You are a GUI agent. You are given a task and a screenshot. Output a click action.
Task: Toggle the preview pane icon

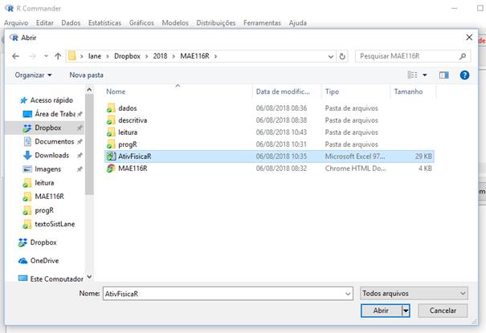(444, 75)
